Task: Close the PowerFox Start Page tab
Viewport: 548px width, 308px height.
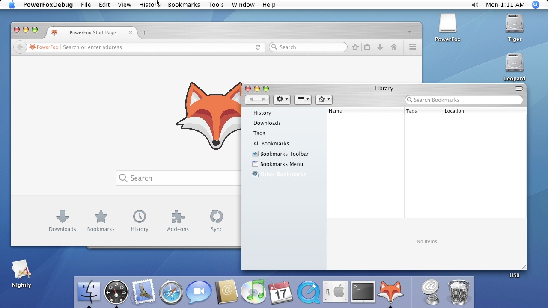Action: point(131,33)
